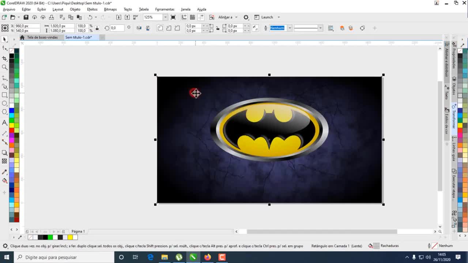Viewport: 468px width, 263px height.
Task: Click the Import icon
Action: click(118, 17)
